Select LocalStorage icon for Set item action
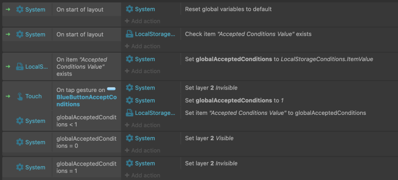398x180 pixels. (129, 113)
